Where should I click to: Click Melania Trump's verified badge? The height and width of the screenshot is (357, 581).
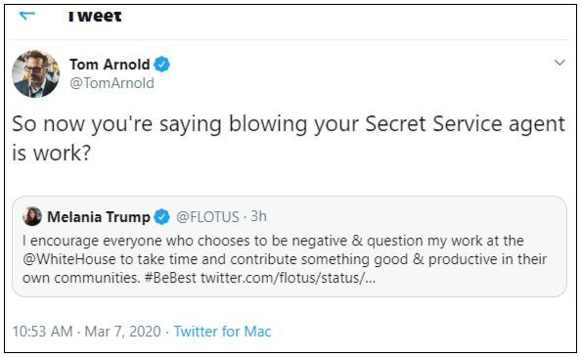click(162, 217)
